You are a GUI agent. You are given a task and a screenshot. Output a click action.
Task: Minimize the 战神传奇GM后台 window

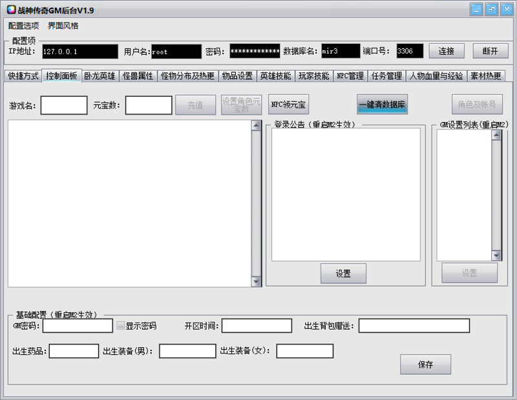click(476, 9)
